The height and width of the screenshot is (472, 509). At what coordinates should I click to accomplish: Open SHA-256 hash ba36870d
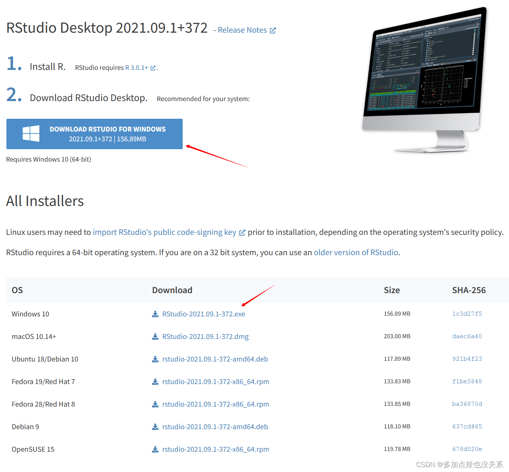[467, 404]
